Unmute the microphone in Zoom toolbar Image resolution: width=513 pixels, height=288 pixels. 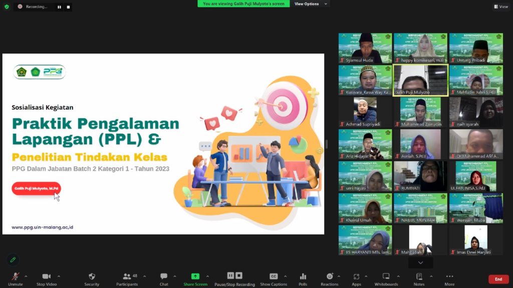15,279
